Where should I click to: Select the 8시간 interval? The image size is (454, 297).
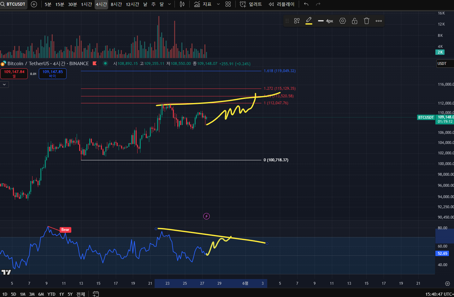pos(116,4)
